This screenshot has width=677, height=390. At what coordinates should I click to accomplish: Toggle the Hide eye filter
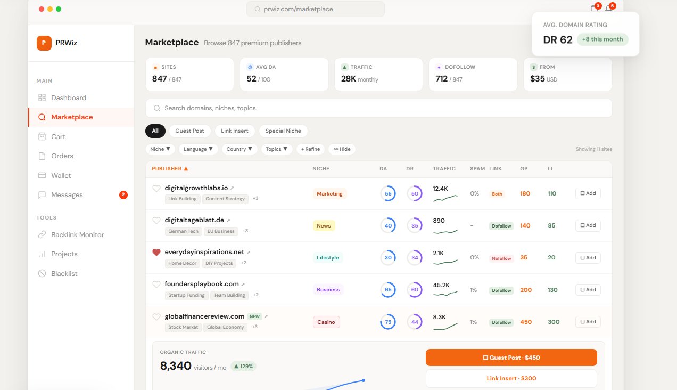point(342,149)
